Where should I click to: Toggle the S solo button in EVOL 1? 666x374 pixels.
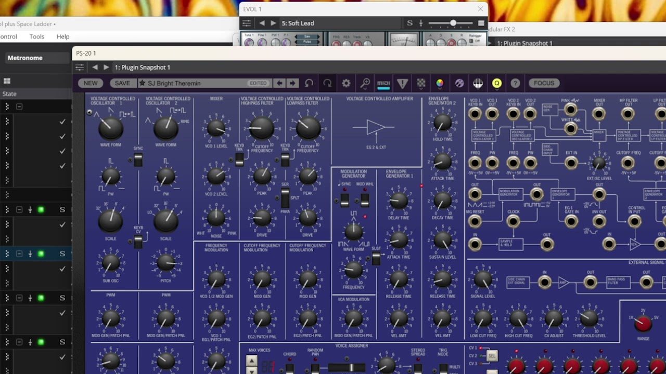pyautogui.click(x=409, y=23)
